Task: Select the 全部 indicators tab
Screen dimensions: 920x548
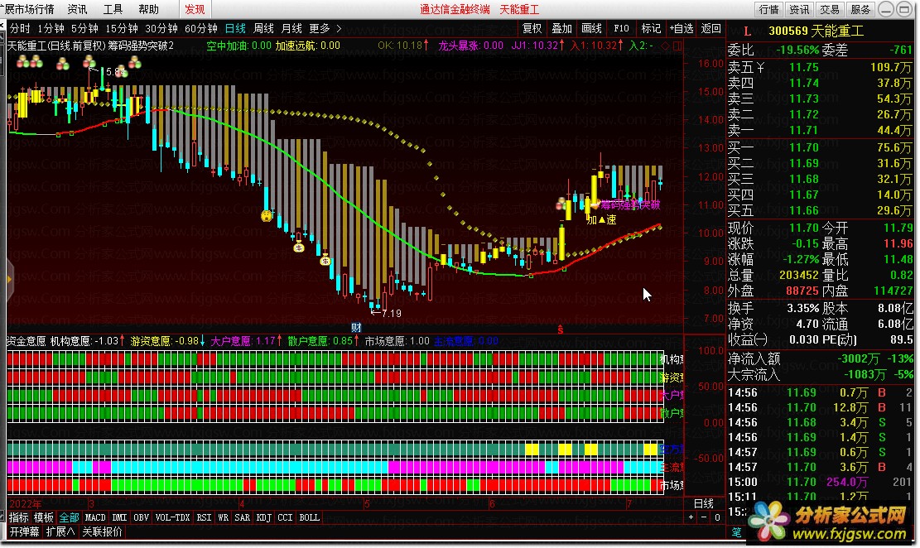Action: (x=70, y=517)
